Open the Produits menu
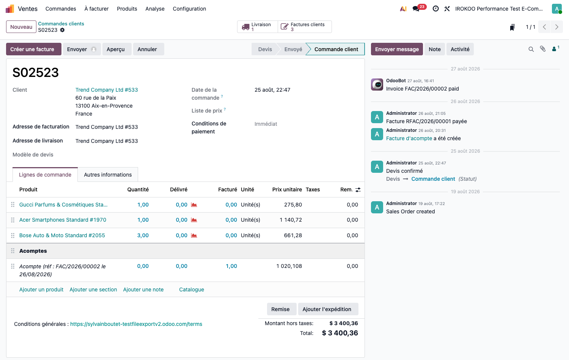 point(127,9)
